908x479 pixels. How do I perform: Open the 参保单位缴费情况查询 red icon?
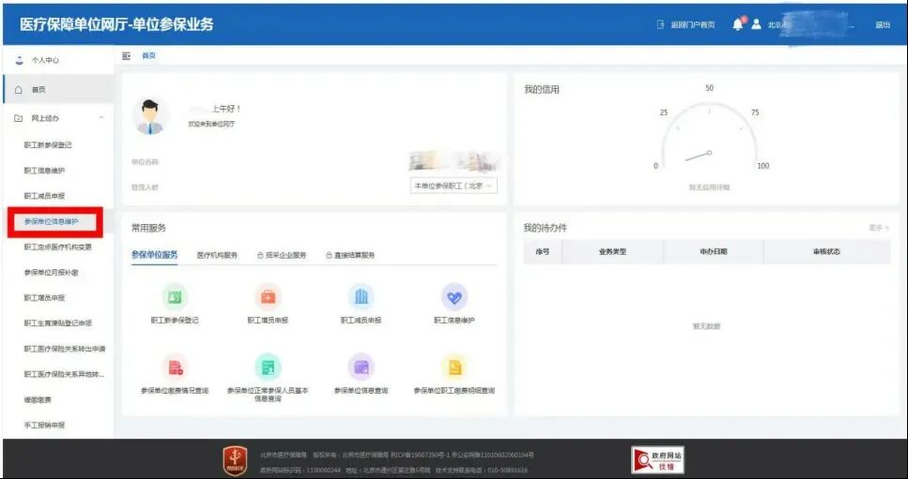point(174,367)
